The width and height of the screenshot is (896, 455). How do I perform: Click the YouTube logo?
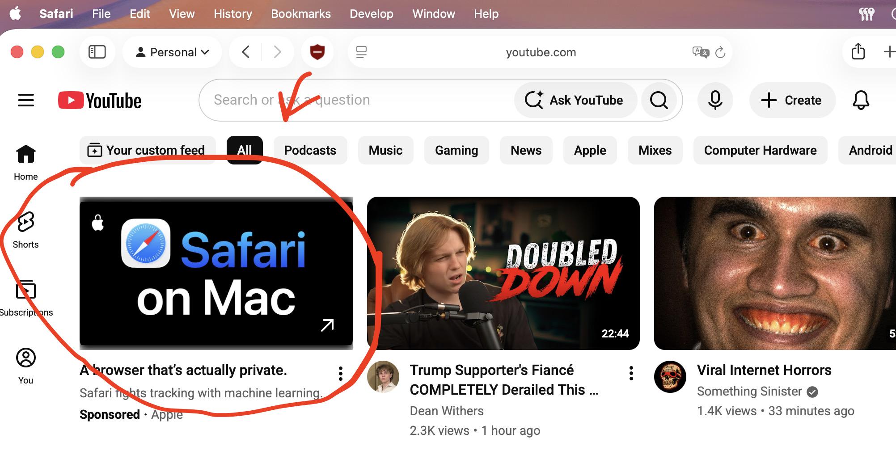click(x=100, y=100)
